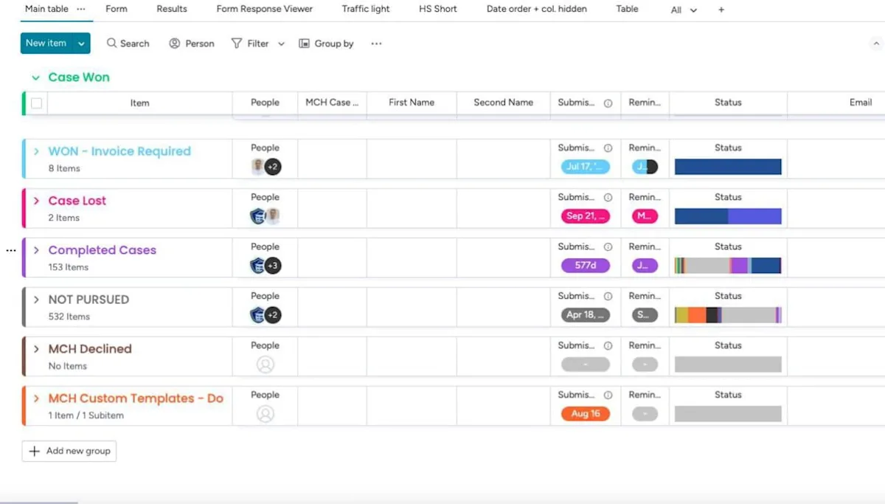Click status summary bar for MCH Declined
The width and height of the screenshot is (885, 504).
click(x=728, y=365)
